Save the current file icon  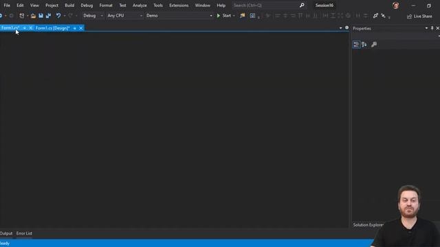pyautogui.click(x=41, y=16)
